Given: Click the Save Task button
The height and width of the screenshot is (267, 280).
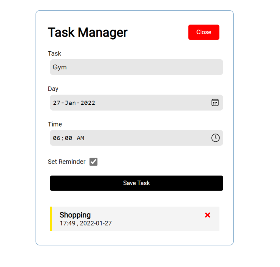Looking at the screenshot, I should [137, 183].
